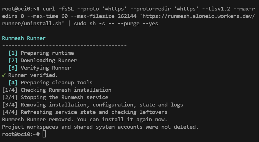The width and height of the screenshot is (259, 142).
Task: Click the 'Runmesh Runner removed' message
Action: tap(85, 120)
